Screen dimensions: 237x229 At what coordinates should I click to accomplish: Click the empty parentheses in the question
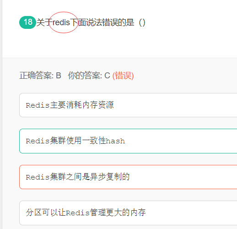[142, 22]
